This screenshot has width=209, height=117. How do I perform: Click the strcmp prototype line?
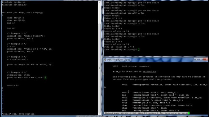(151, 110)
